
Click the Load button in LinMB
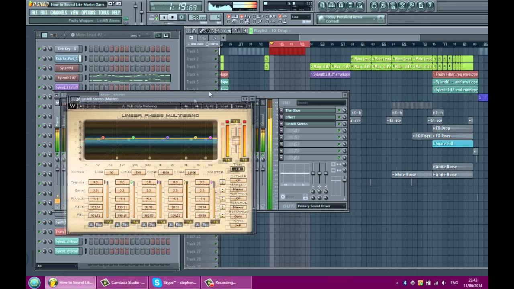point(224,106)
